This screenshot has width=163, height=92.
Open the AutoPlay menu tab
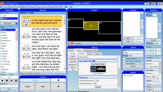coord(59,7)
